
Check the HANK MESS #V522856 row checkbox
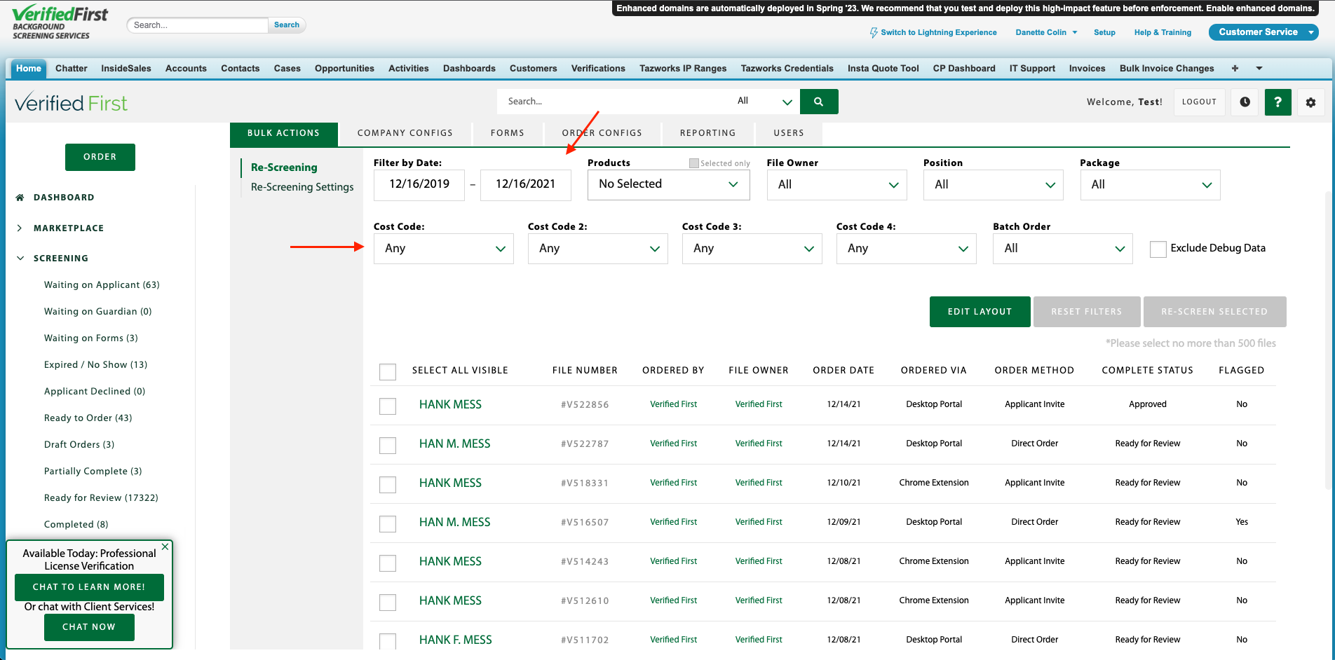point(388,406)
